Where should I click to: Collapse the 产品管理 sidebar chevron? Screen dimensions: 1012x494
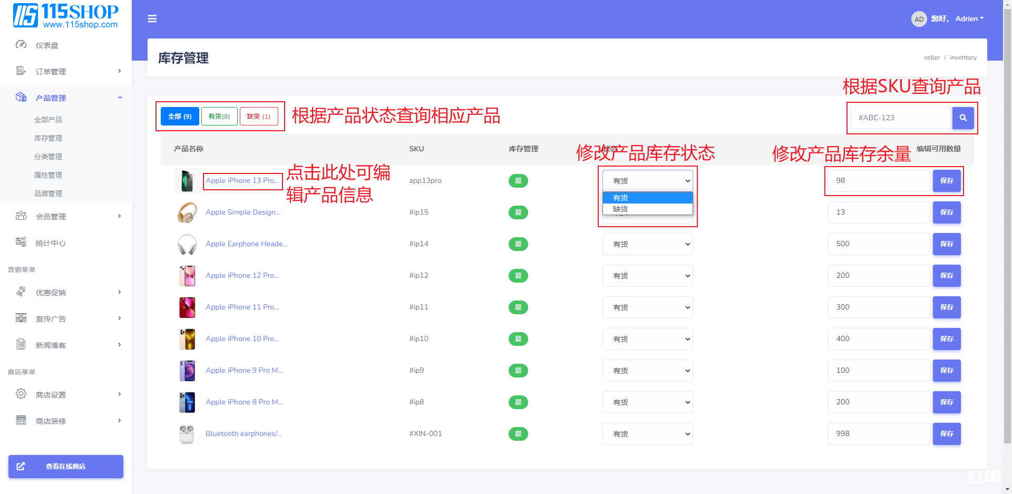120,98
